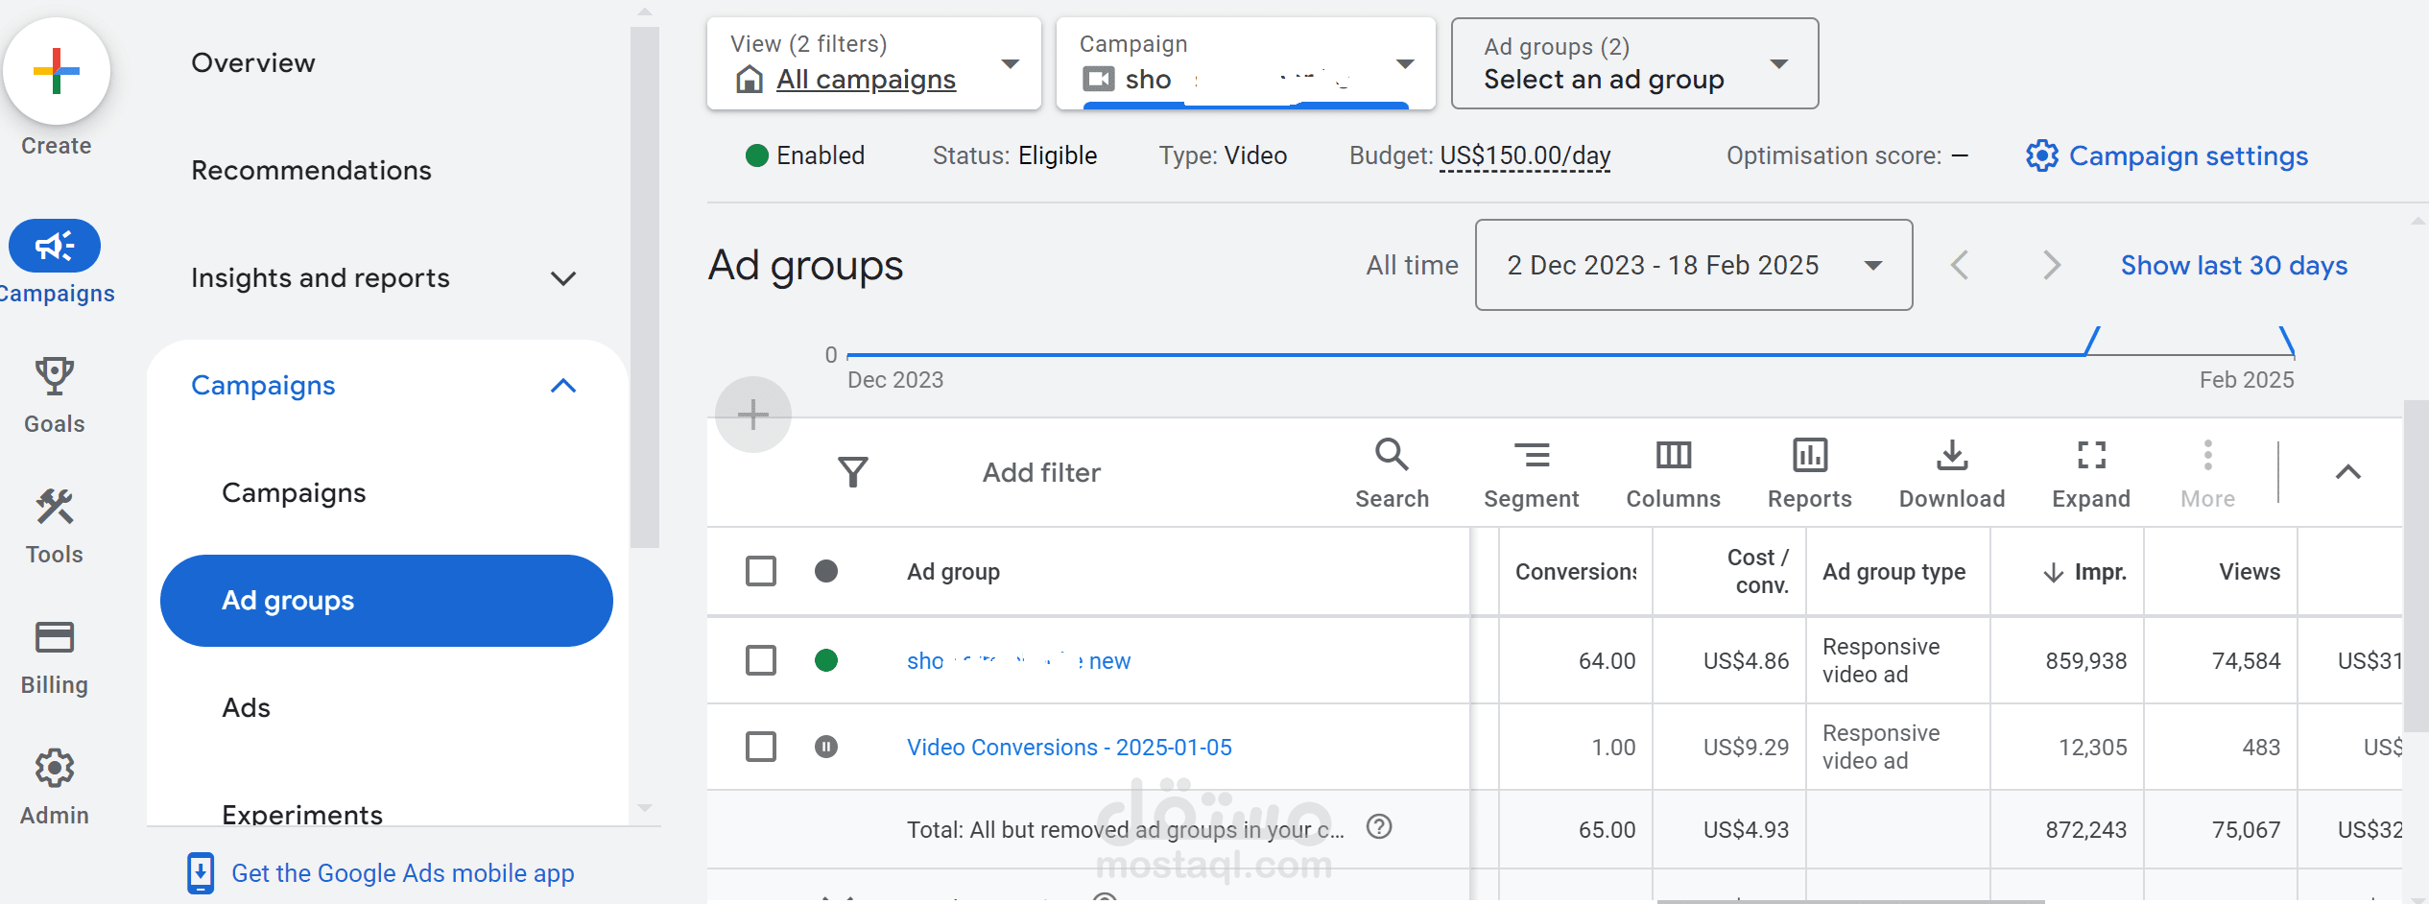This screenshot has width=2429, height=904.
Task: Click Show last 30 days
Action: (2234, 265)
